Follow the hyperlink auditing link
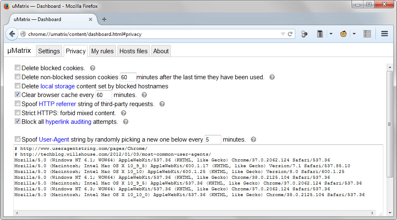Image resolution: width=397 pixels, height=220 pixels. tap(68, 122)
